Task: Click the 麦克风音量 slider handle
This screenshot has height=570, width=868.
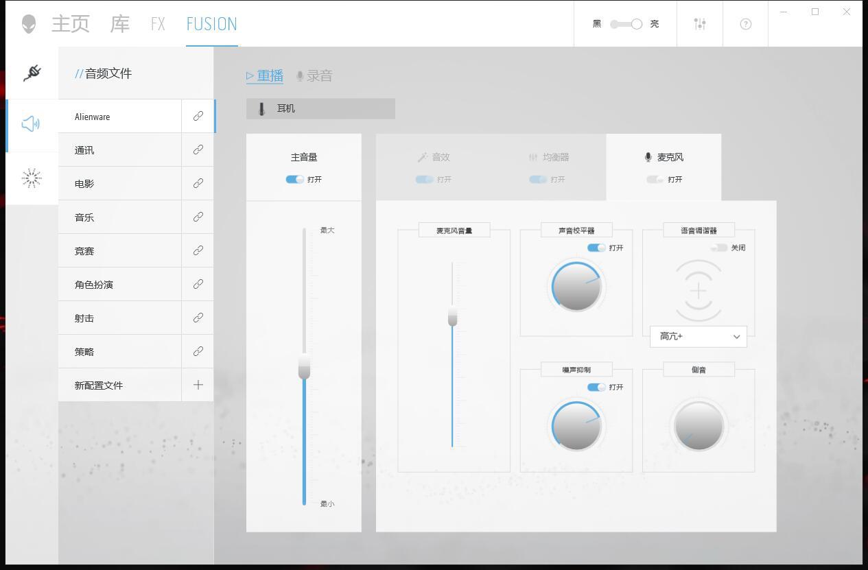Action: point(452,316)
